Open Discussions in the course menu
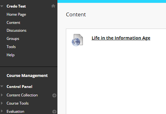166x114 pixels. click(17, 30)
